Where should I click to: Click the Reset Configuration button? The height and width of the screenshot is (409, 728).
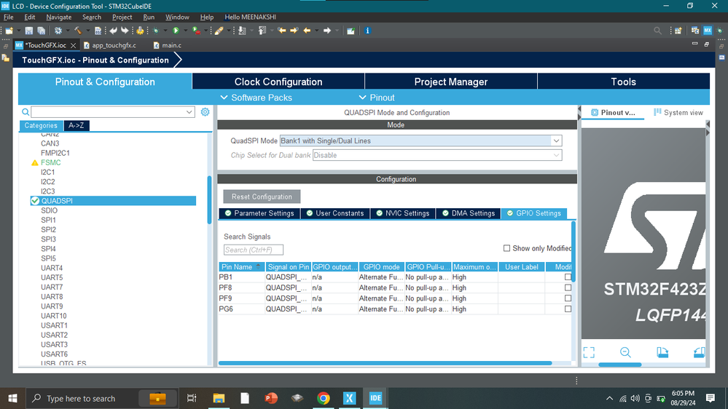(262, 196)
